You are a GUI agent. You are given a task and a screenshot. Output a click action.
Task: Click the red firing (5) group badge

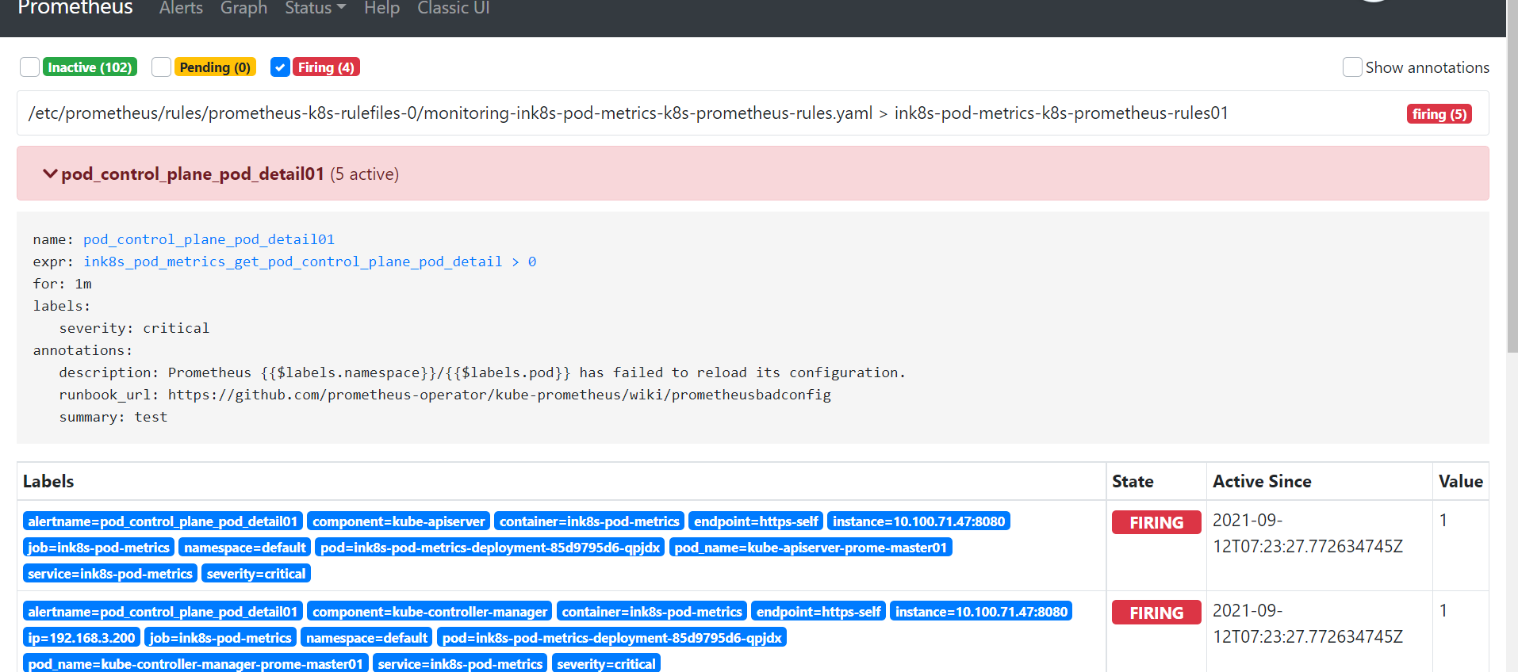pos(1439,114)
